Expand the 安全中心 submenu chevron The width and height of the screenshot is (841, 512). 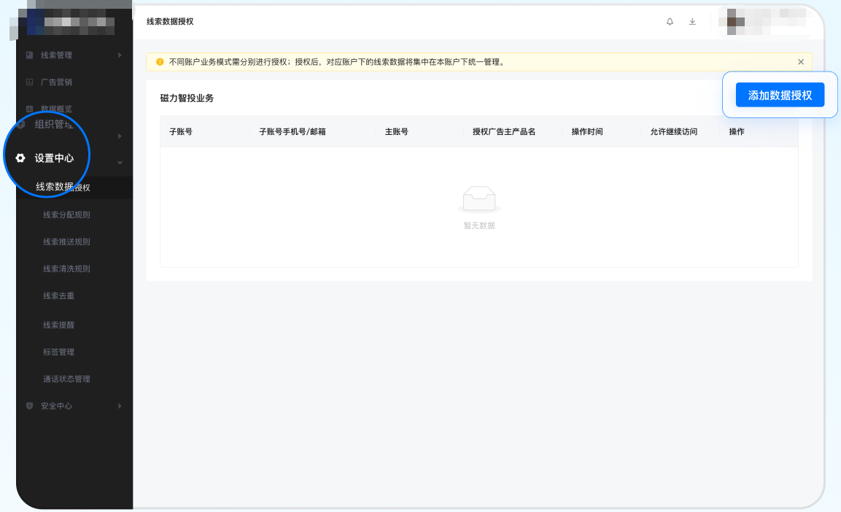coord(120,406)
